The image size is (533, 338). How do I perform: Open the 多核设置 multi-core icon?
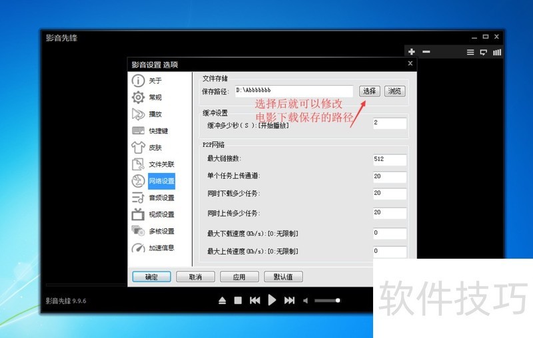point(138,231)
